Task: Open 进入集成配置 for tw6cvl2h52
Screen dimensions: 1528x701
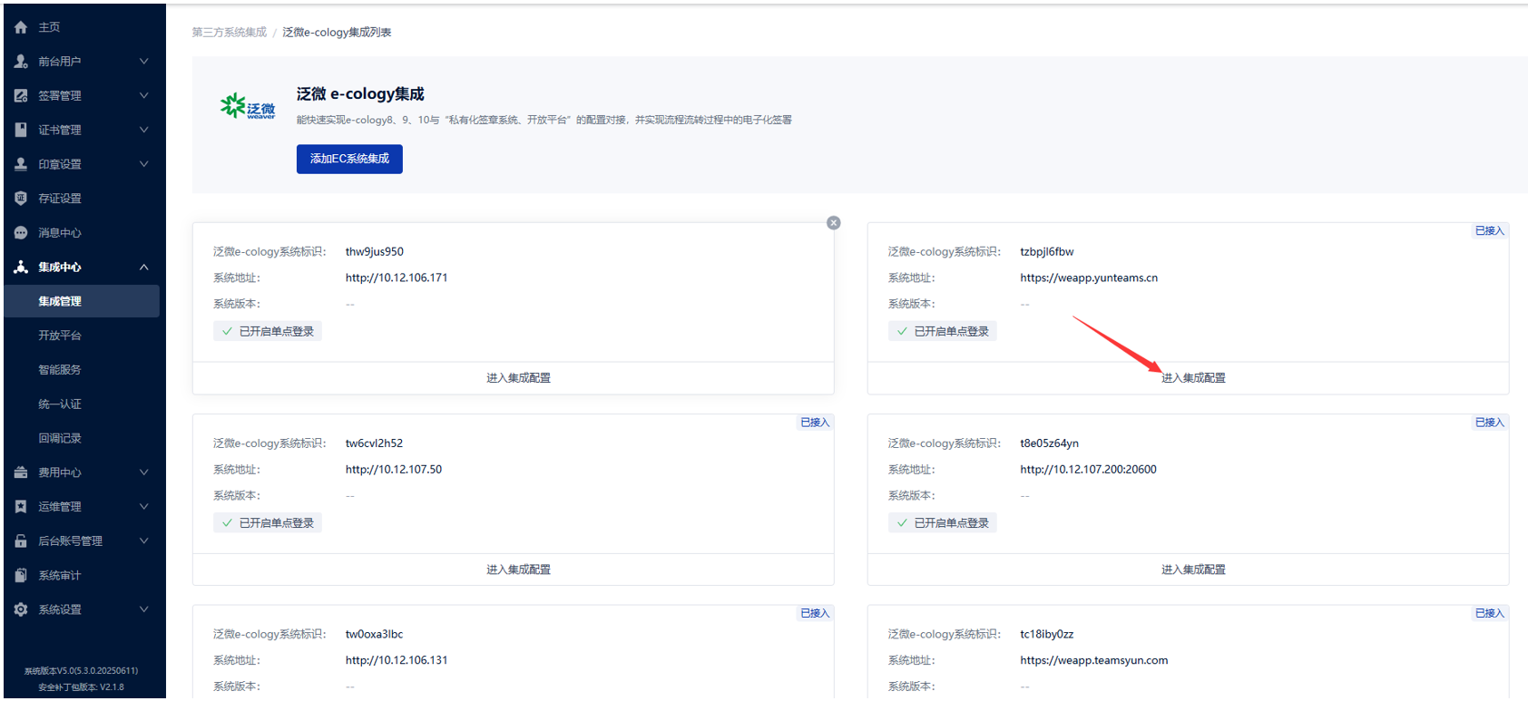Action: tap(518, 570)
